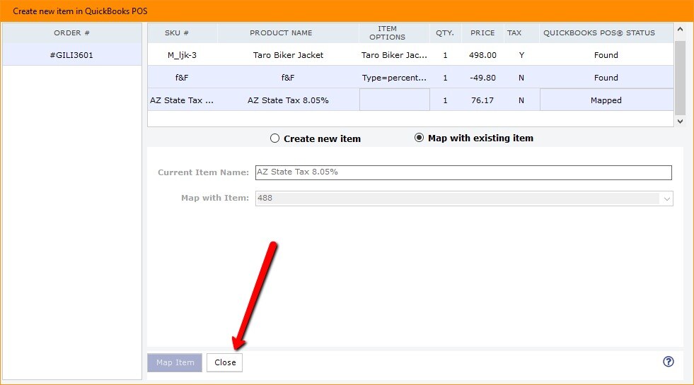Select the AZ State Tax 8.05% row

tap(288, 100)
